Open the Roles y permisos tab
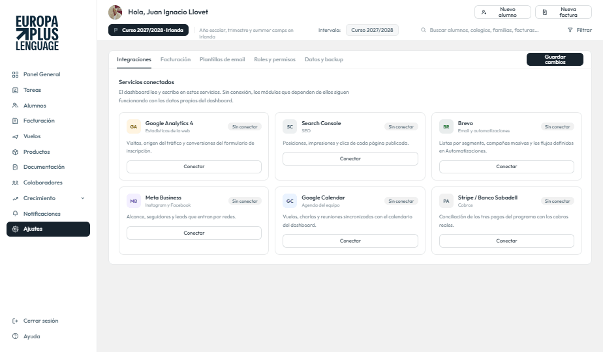Image resolution: width=603 pixels, height=352 pixels. pos(275,59)
